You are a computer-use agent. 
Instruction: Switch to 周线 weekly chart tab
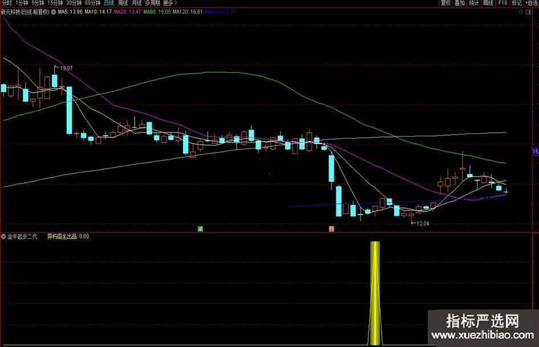[123, 3]
